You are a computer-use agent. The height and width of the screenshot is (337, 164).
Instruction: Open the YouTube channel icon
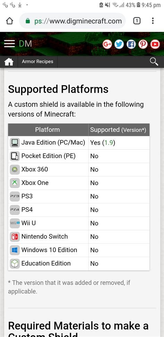click(155, 44)
